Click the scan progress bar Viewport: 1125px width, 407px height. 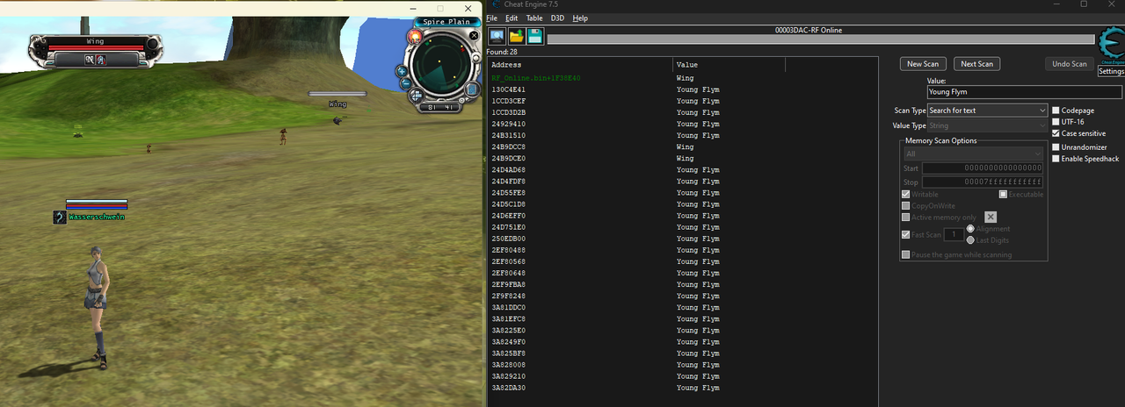click(x=821, y=39)
